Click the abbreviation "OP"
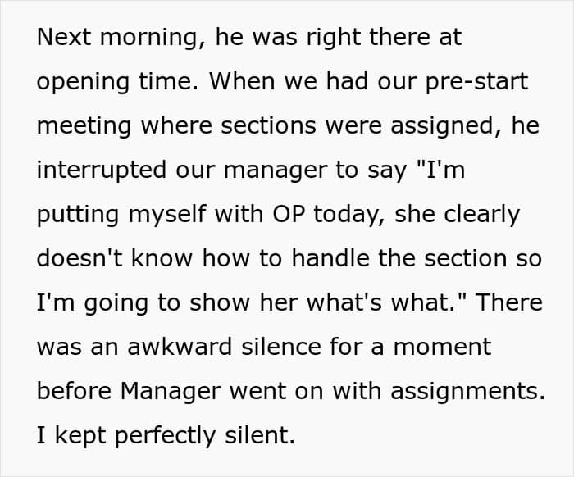The height and width of the screenshot is (477, 574). click(x=289, y=214)
